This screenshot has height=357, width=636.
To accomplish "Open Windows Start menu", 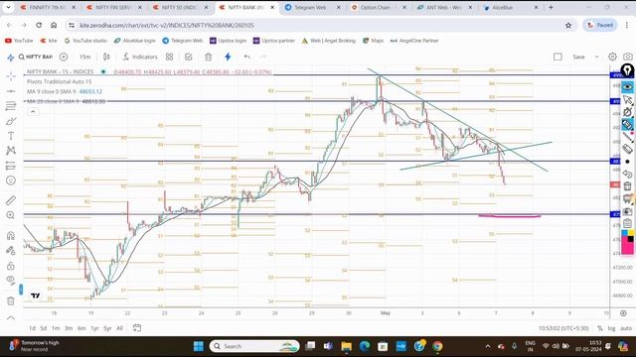I will (199, 346).
